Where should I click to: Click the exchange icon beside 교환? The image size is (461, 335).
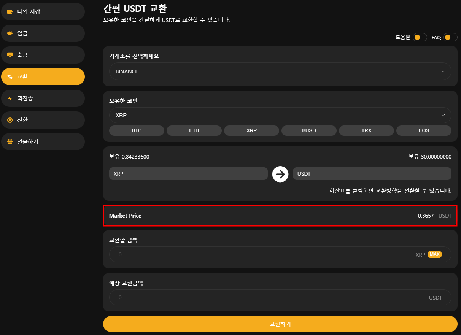[x=10, y=77]
